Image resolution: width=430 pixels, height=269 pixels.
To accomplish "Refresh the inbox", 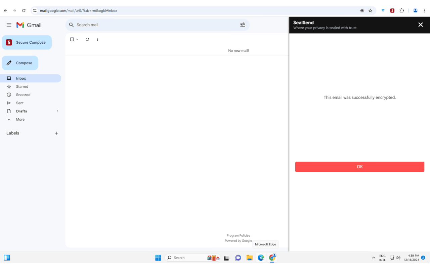I will pyautogui.click(x=87, y=39).
